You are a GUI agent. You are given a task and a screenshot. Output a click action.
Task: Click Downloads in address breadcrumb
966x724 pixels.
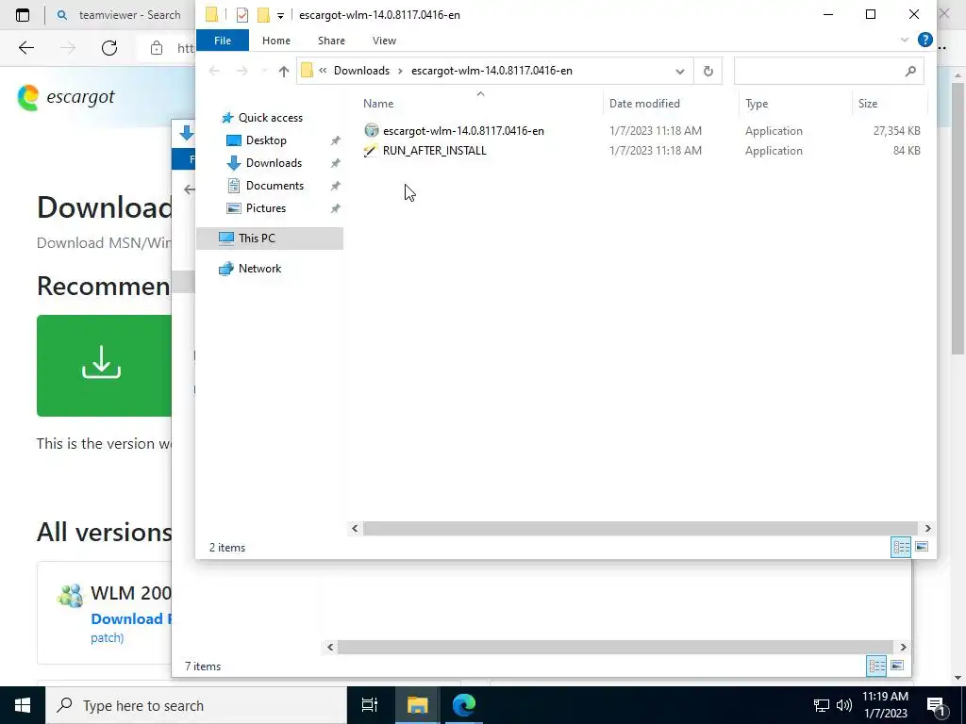click(x=361, y=71)
